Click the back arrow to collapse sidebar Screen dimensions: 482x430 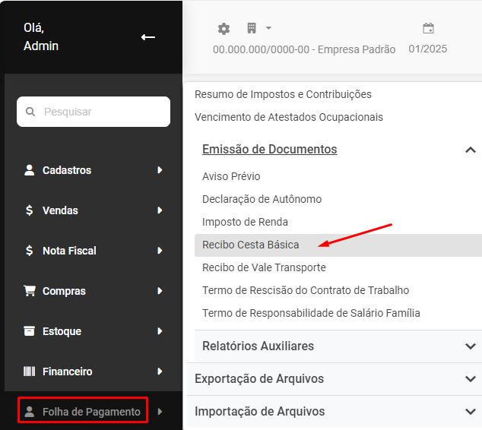(x=148, y=37)
